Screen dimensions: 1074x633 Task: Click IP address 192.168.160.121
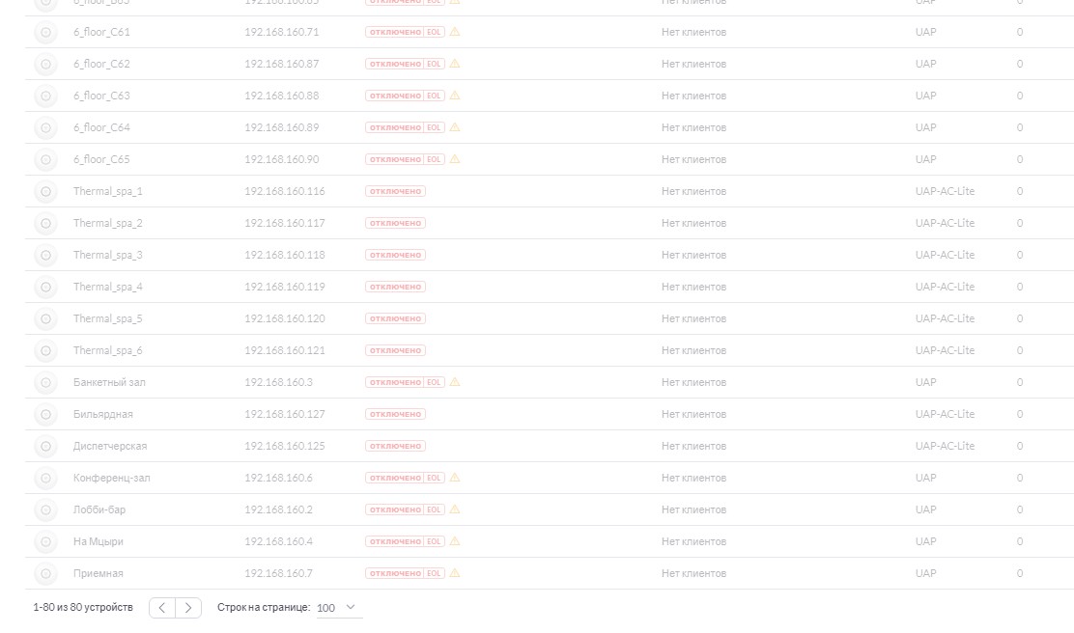(x=284, y=350)
